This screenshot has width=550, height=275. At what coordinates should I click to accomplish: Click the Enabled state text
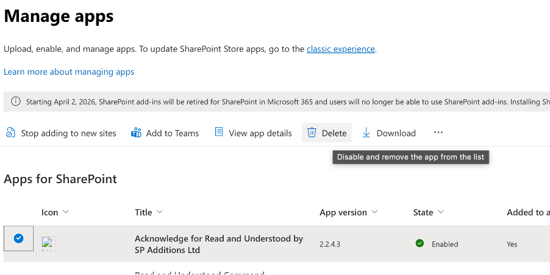pos(445,244)
